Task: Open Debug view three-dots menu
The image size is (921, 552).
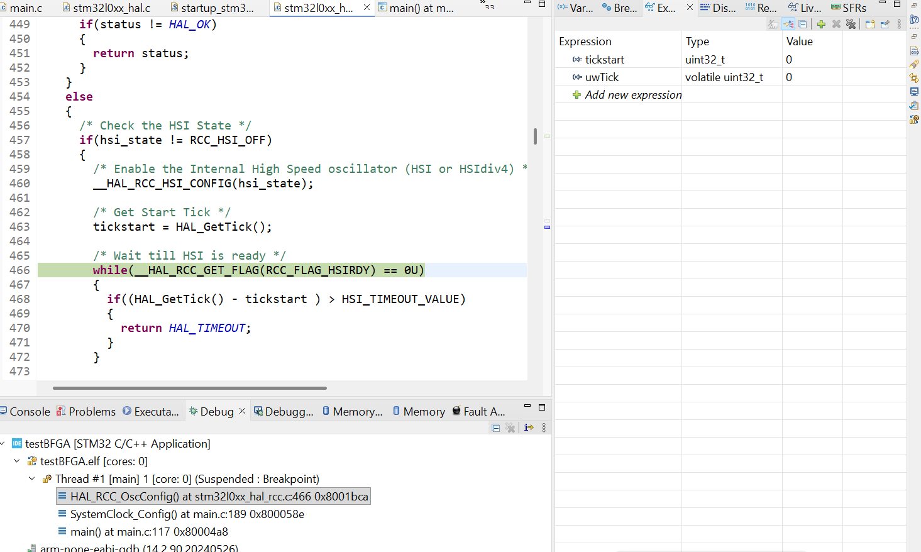Action: coord(544,428)
